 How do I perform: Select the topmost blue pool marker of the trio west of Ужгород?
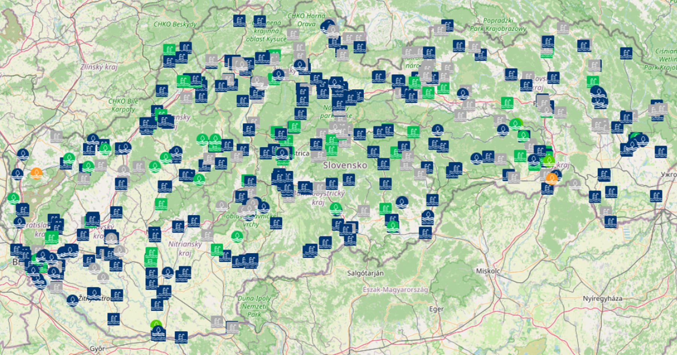pyautogui.click(x=604, y=175)
